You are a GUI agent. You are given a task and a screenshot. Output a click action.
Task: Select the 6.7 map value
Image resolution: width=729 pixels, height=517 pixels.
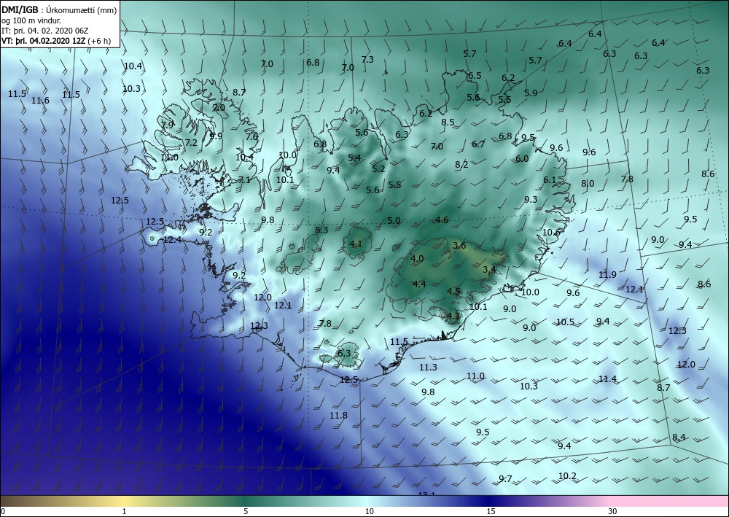click(x=478, y=144)
